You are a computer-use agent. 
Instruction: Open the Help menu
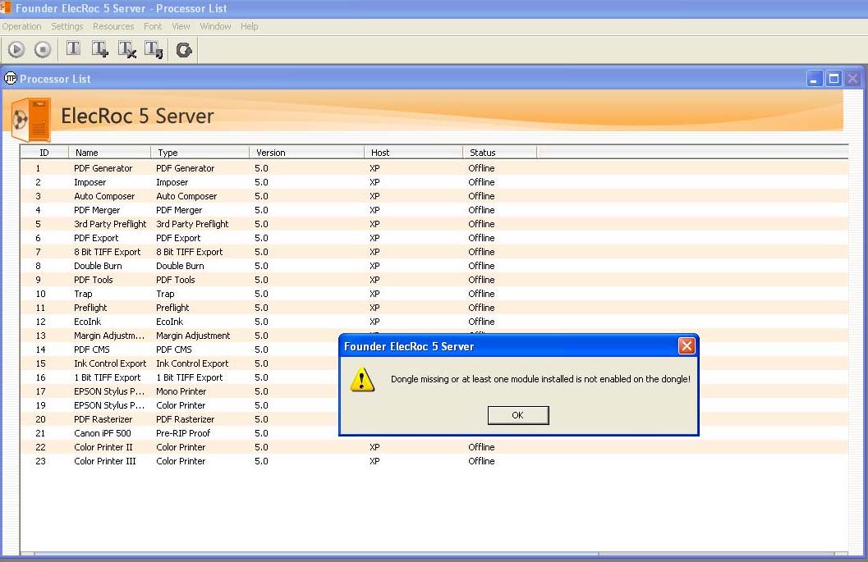249,26
